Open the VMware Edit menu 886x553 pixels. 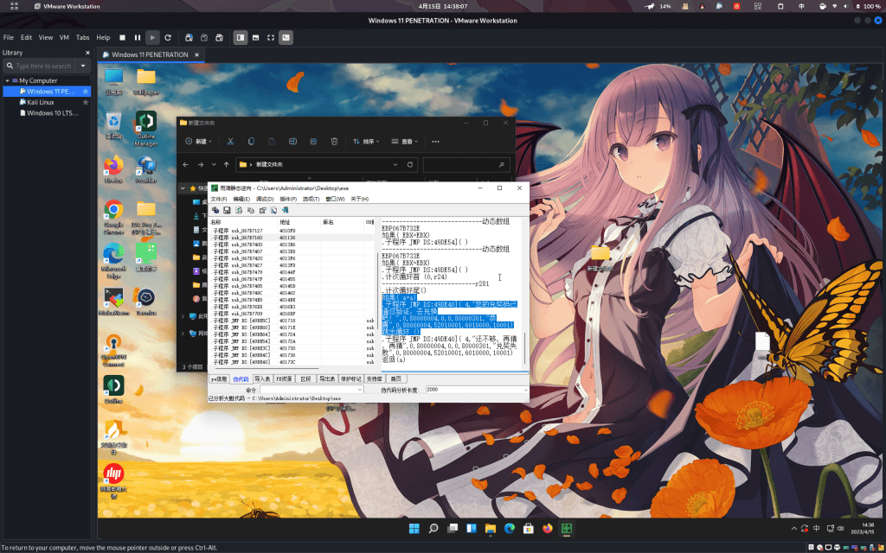(x=27, y=38)
